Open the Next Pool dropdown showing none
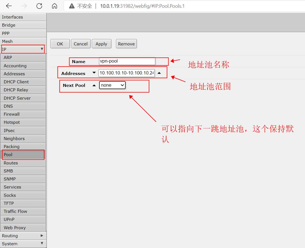Viewport: 305px width, 248px height. pos(112,85)
